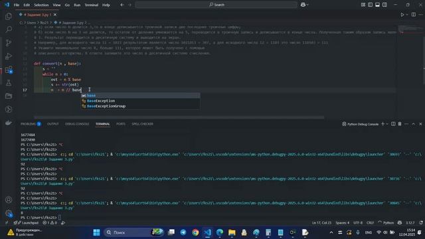Choose the 'BaseException' autocomplete suggestion
Image resolution: width=425 pixels, height=239 pixels.
tap(140, 101)
